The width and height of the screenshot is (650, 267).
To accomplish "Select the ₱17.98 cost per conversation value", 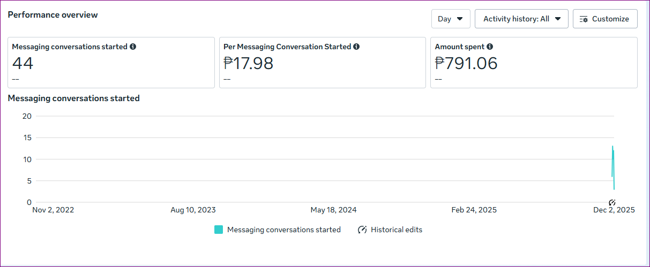I will 248,64.
